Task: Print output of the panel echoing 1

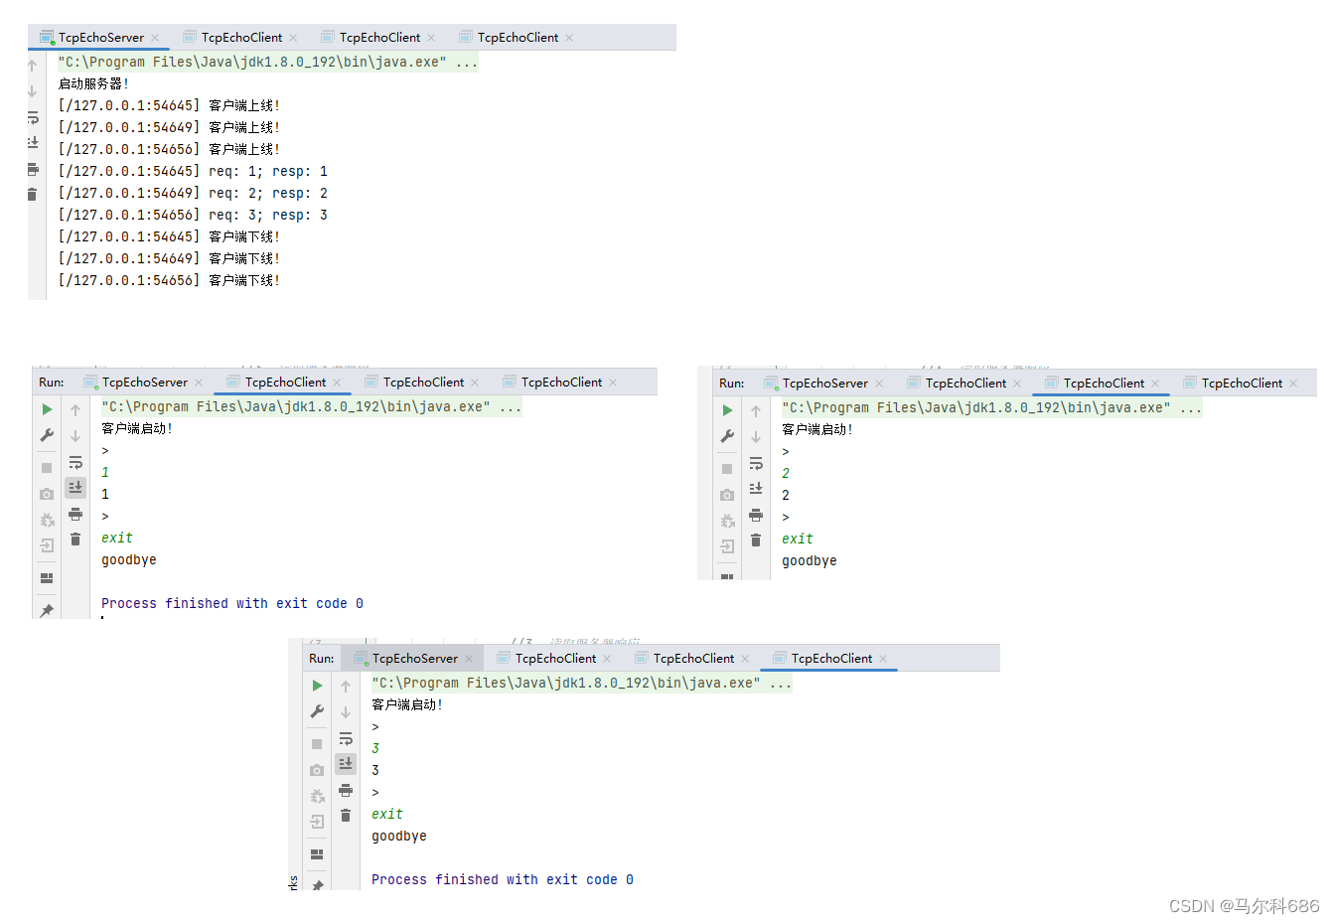Action: click(75, 514)
